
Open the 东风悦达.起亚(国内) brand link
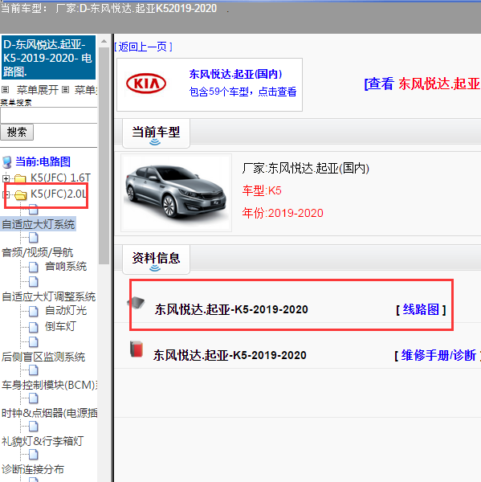[x=235, y=74]
